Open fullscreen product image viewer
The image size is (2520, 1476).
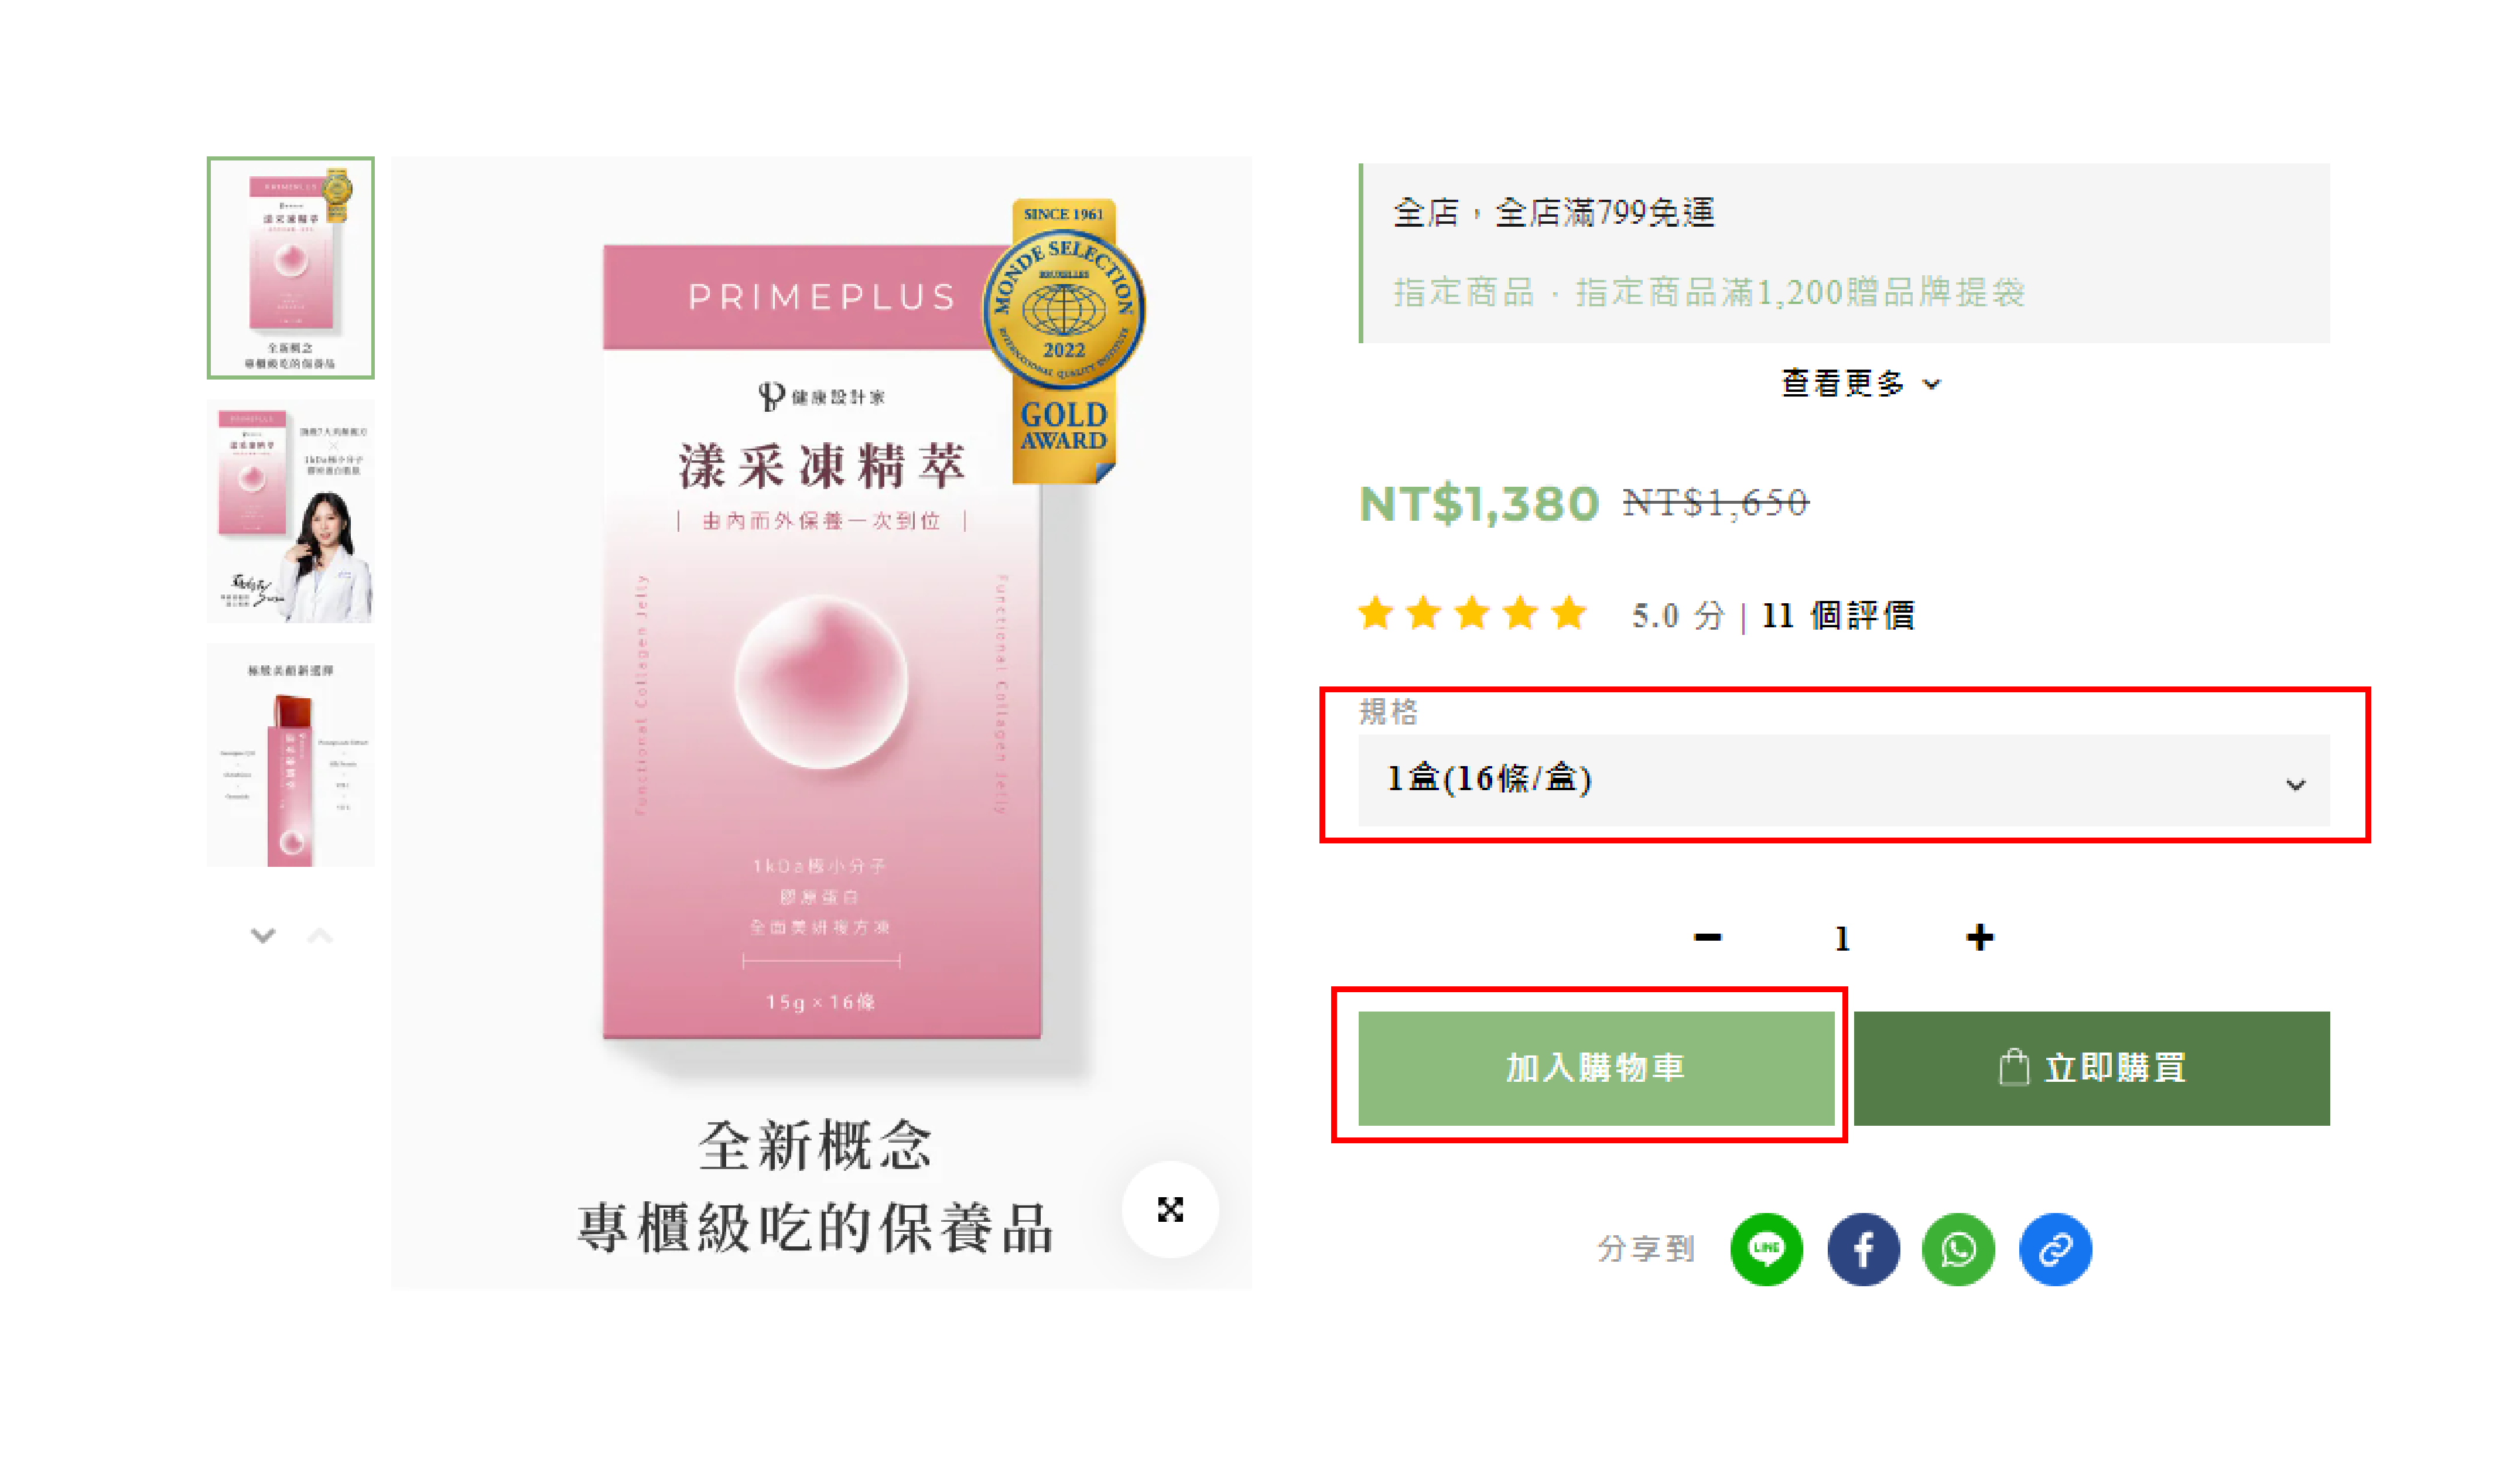(1170, 1209)
